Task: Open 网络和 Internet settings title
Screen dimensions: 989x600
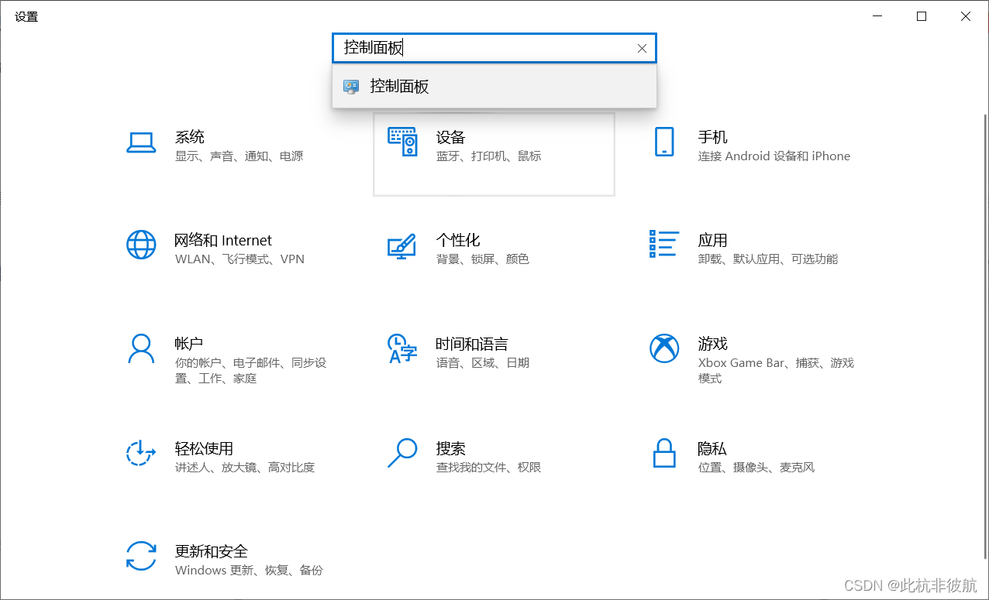Action: coord(224,240)
